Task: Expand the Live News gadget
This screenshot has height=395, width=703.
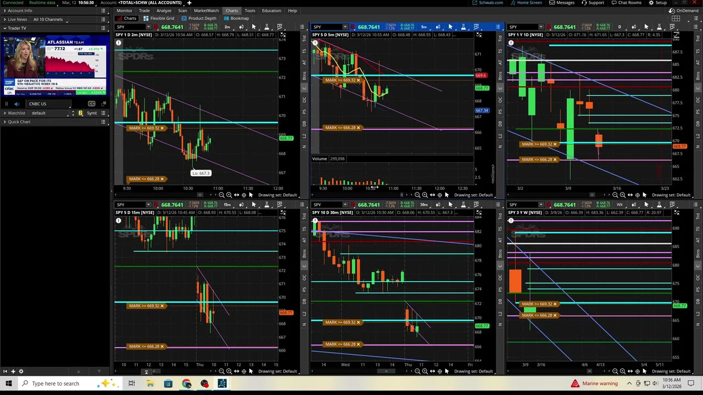Action: (x=4, y=19)
